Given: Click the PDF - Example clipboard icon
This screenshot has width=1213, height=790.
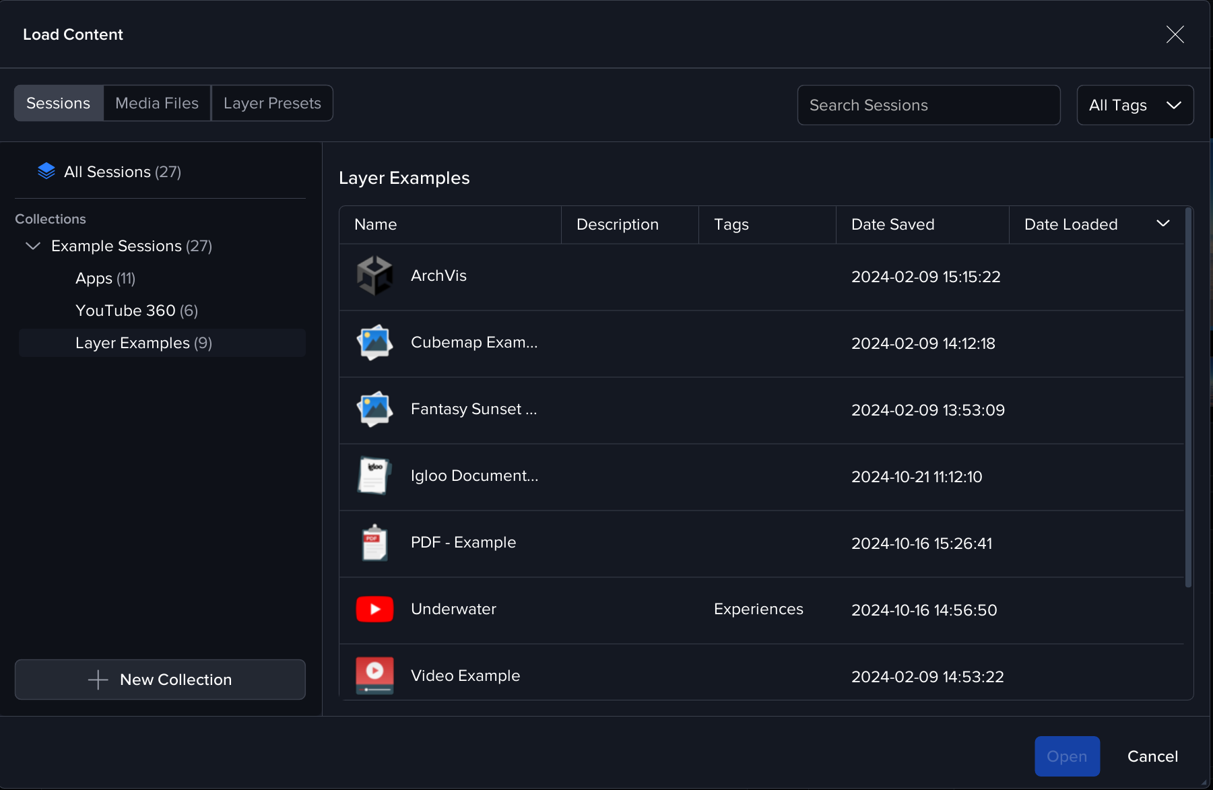Looking at the screenshot, I should click(374, 543).
